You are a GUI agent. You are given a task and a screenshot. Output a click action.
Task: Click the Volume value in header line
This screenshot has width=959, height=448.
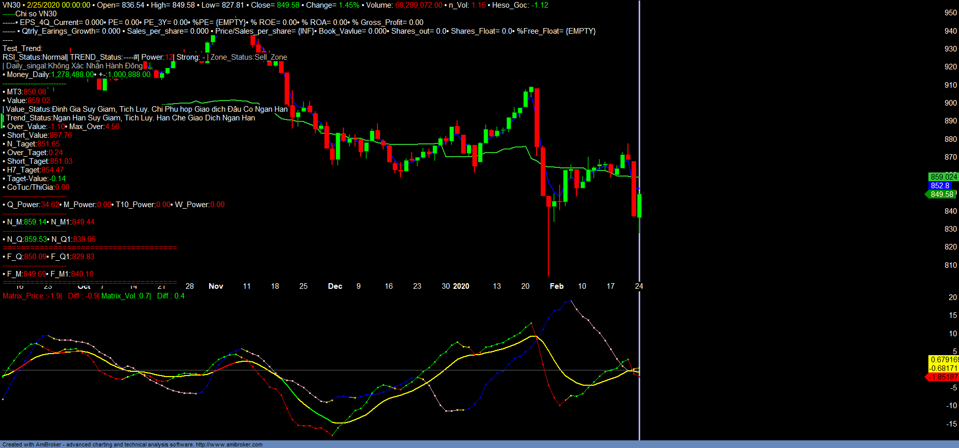[x=418, y=5]
